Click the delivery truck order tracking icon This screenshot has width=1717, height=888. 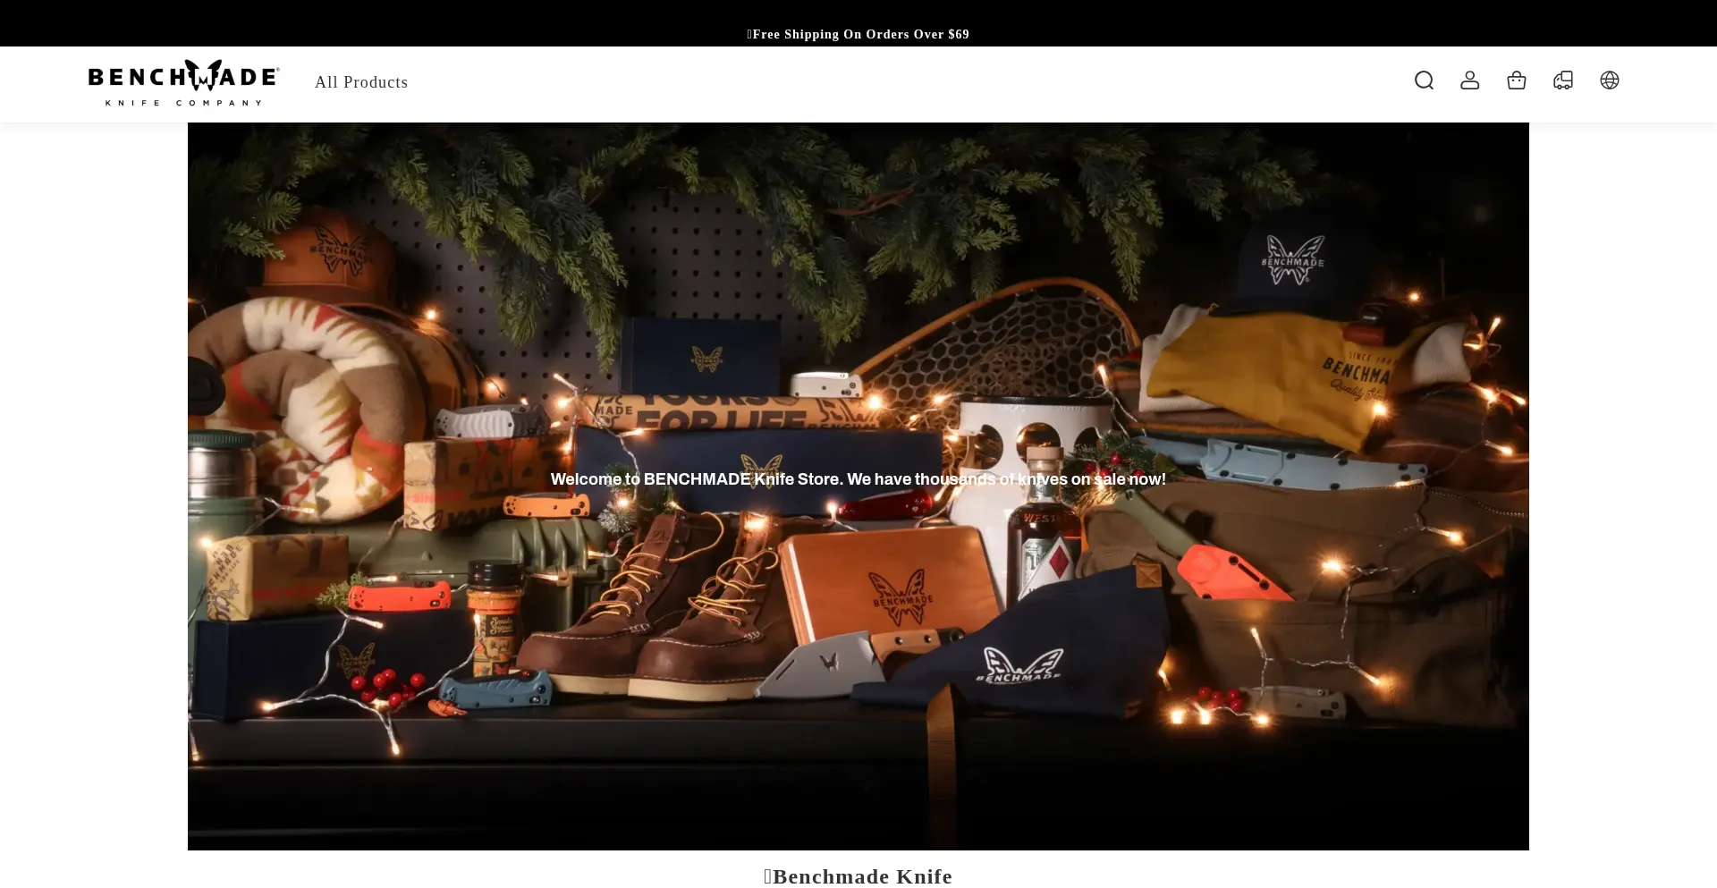click(x=1563, y=80)
